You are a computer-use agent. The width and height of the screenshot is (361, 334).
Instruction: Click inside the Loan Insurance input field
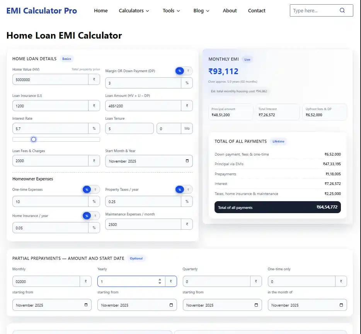pyautogui.click(x=50, y=105)
